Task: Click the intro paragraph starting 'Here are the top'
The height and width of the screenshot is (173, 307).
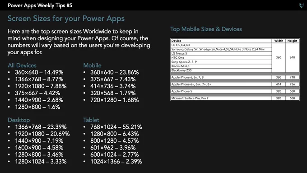Action: [x=79, y=42]
